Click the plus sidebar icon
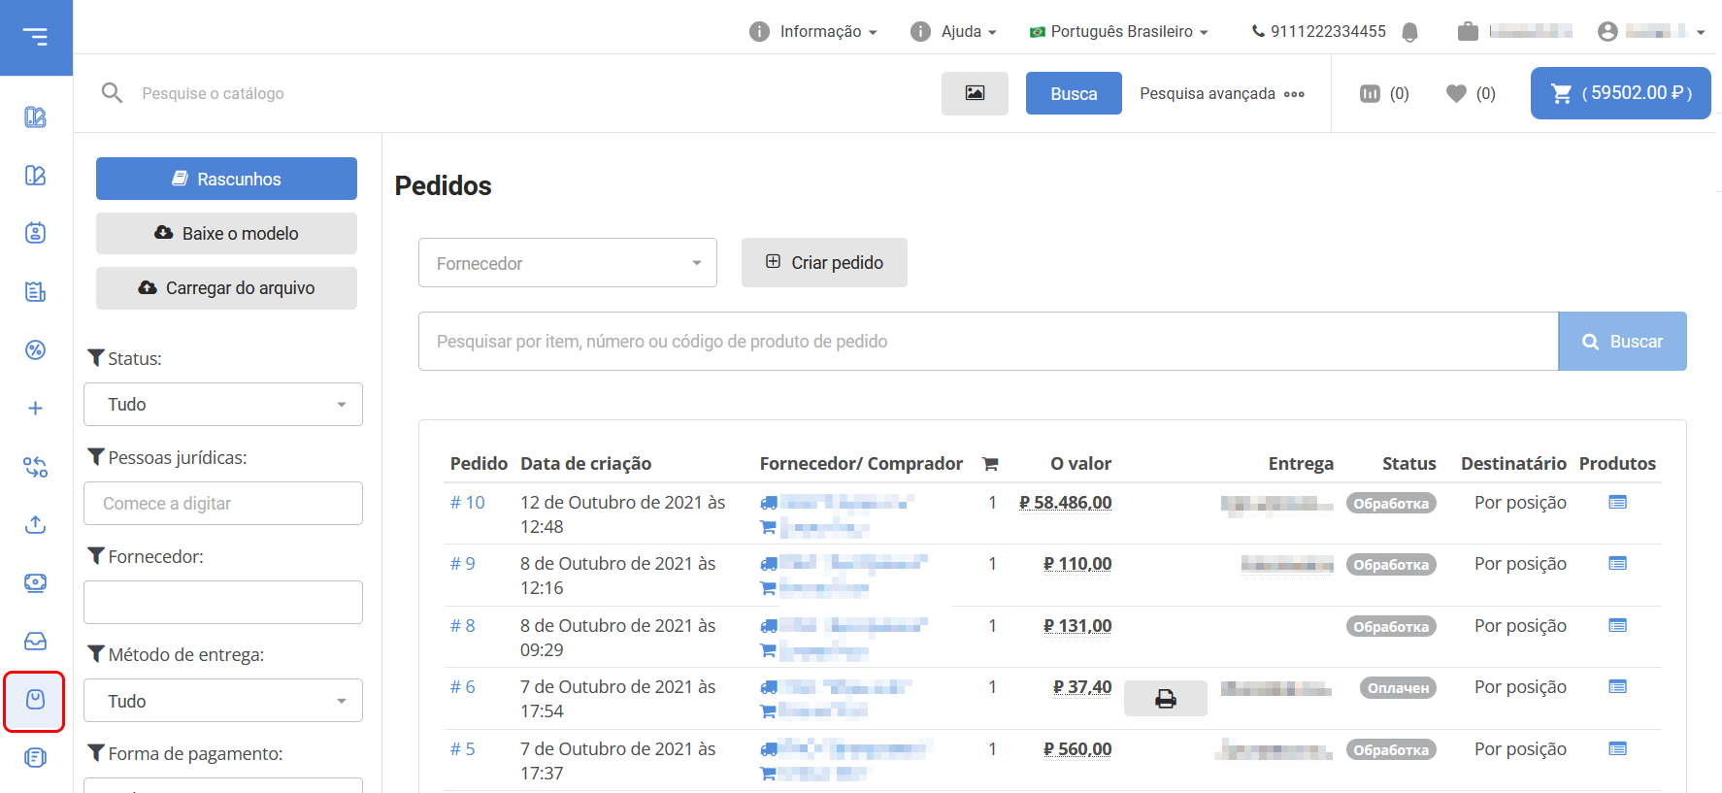 tap(35, 409)
